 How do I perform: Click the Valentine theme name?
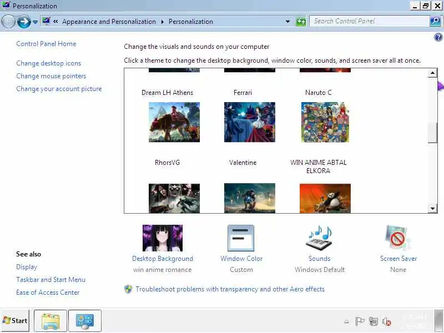point(243,163)
